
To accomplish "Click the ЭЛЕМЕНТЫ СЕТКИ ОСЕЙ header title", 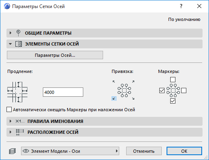I will pos(52,44).
